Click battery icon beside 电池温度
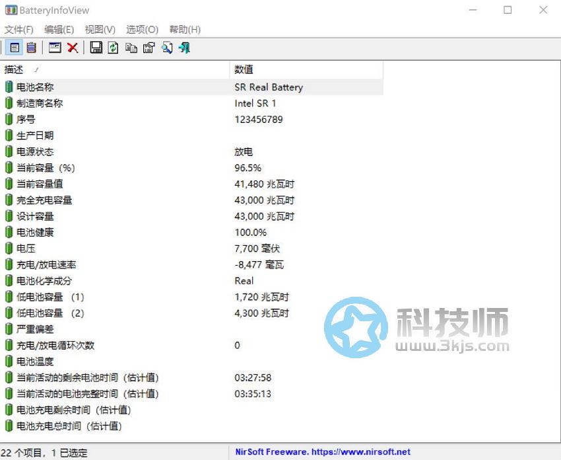The height and width of the screenshot is (460, 561). [9, 361]
